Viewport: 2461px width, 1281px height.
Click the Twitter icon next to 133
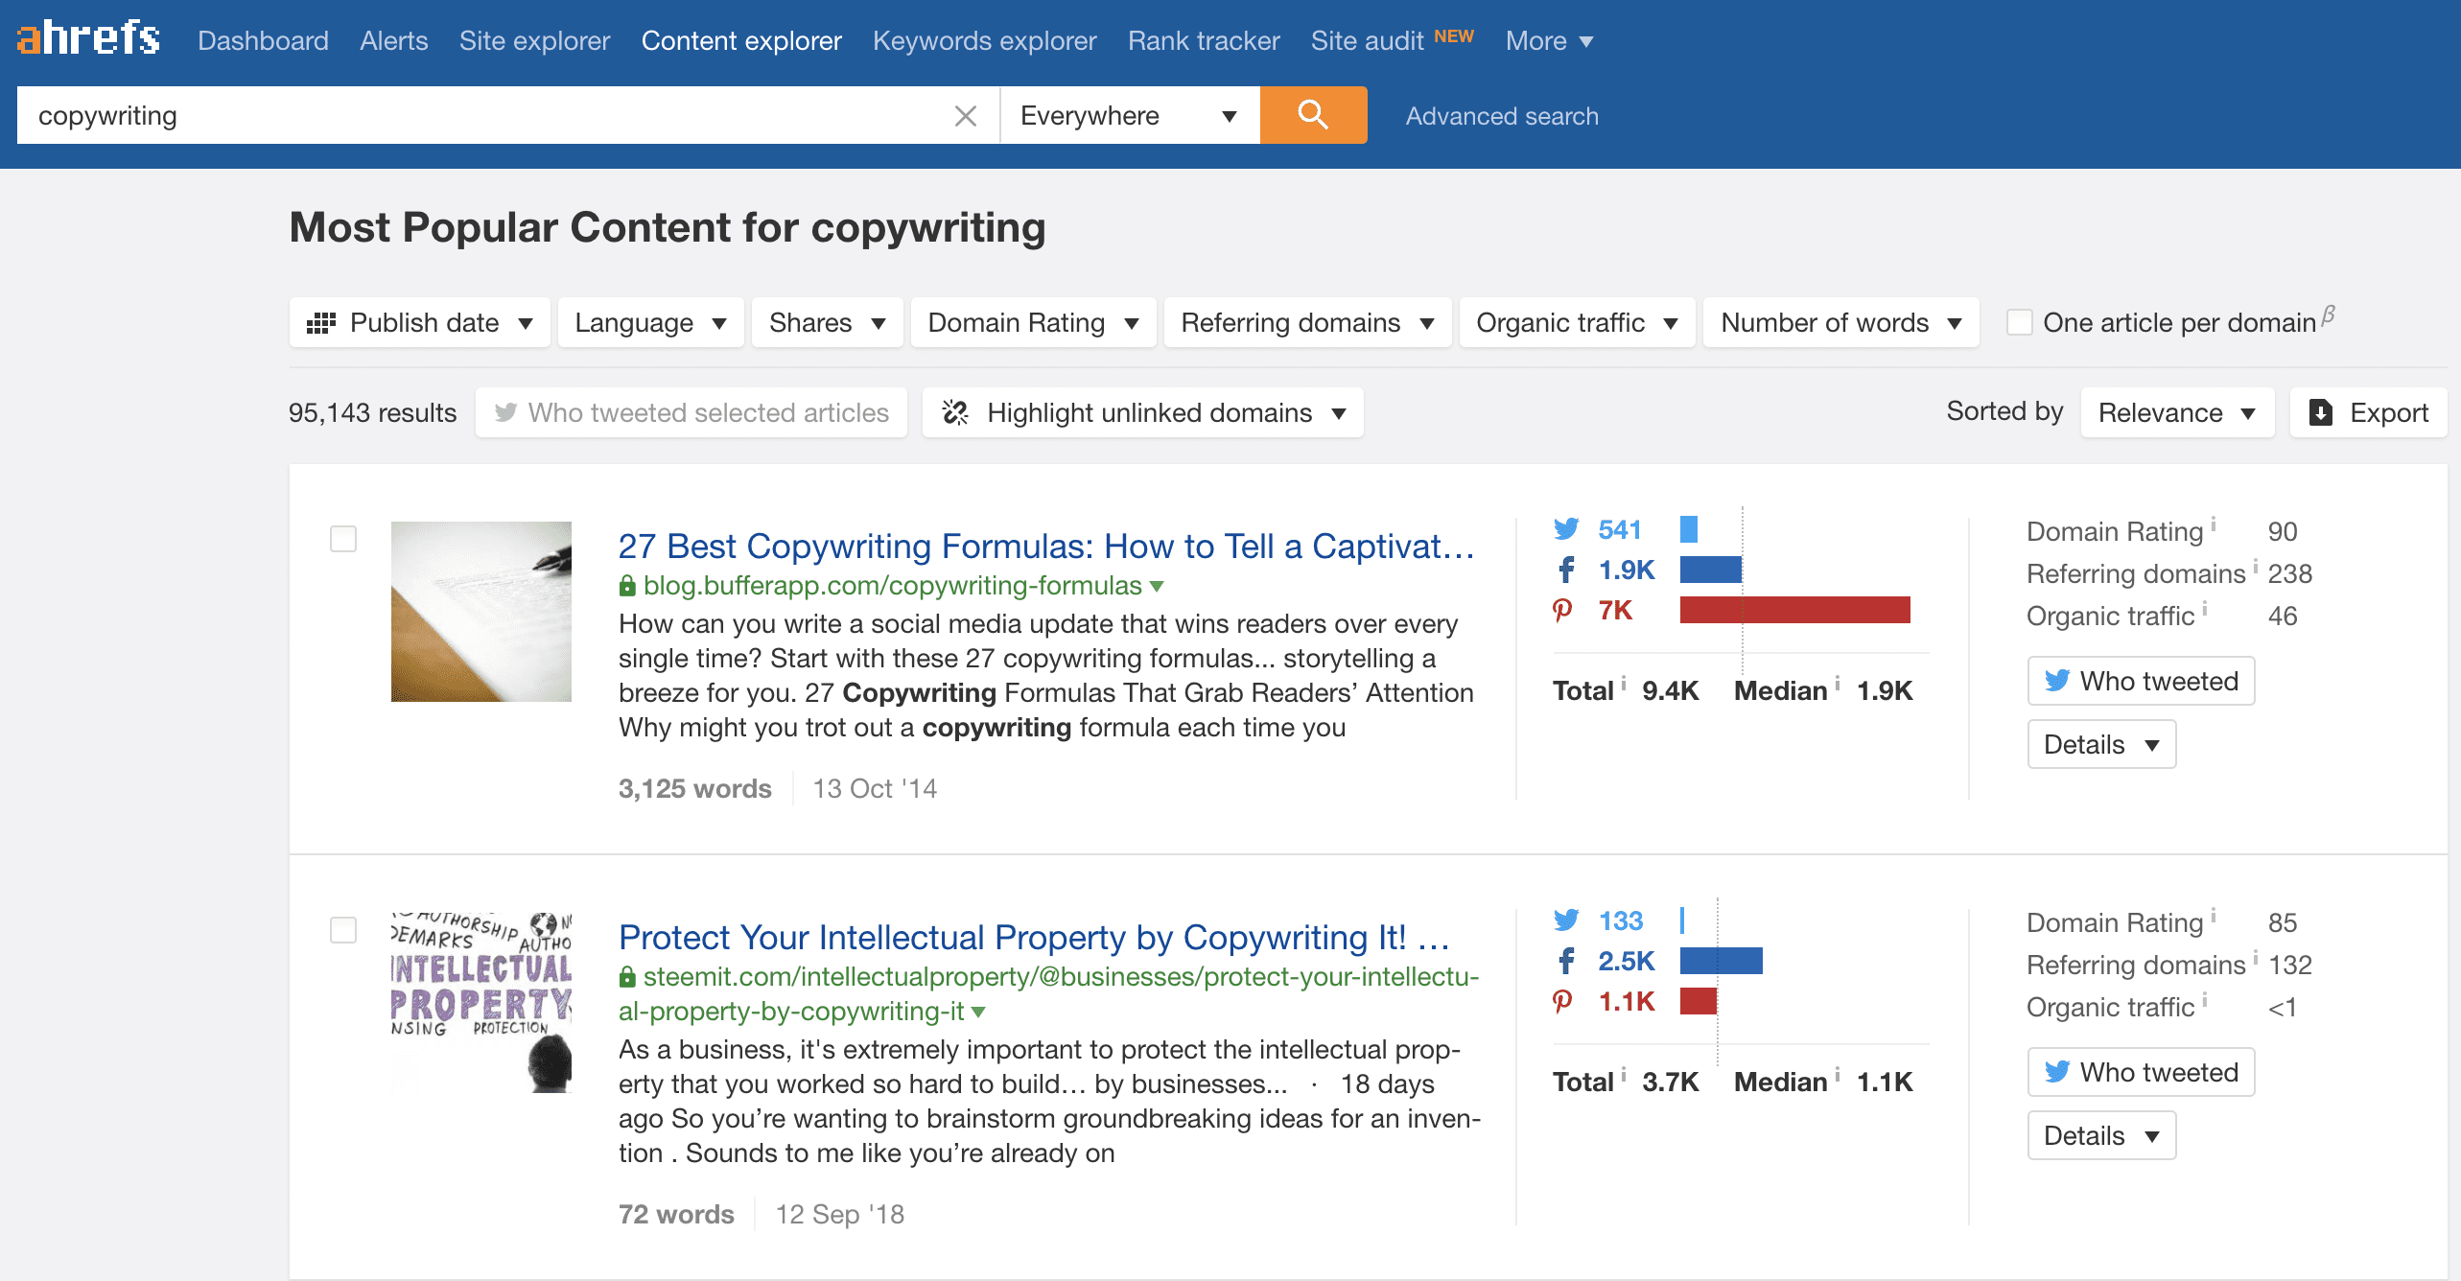coord(1566,920)
